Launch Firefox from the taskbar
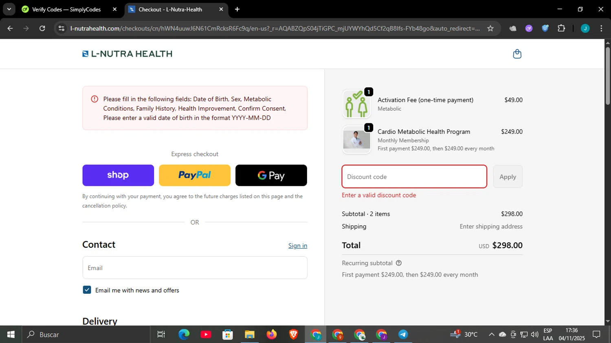The image size is (611, 343). (x=272, y=334)
